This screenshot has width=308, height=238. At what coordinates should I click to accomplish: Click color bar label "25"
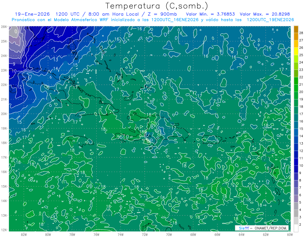[301, 55]
